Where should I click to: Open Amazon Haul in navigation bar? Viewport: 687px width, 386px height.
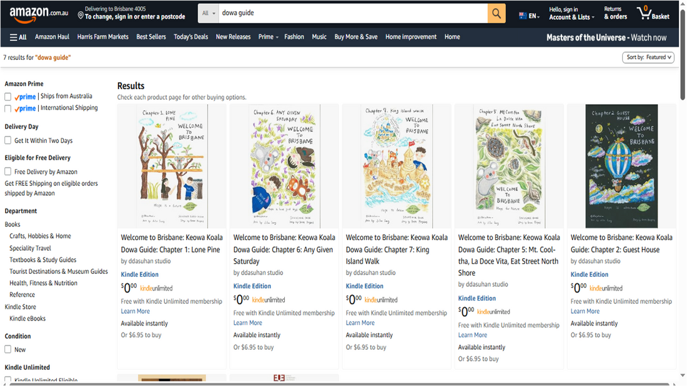click(52, 37)
